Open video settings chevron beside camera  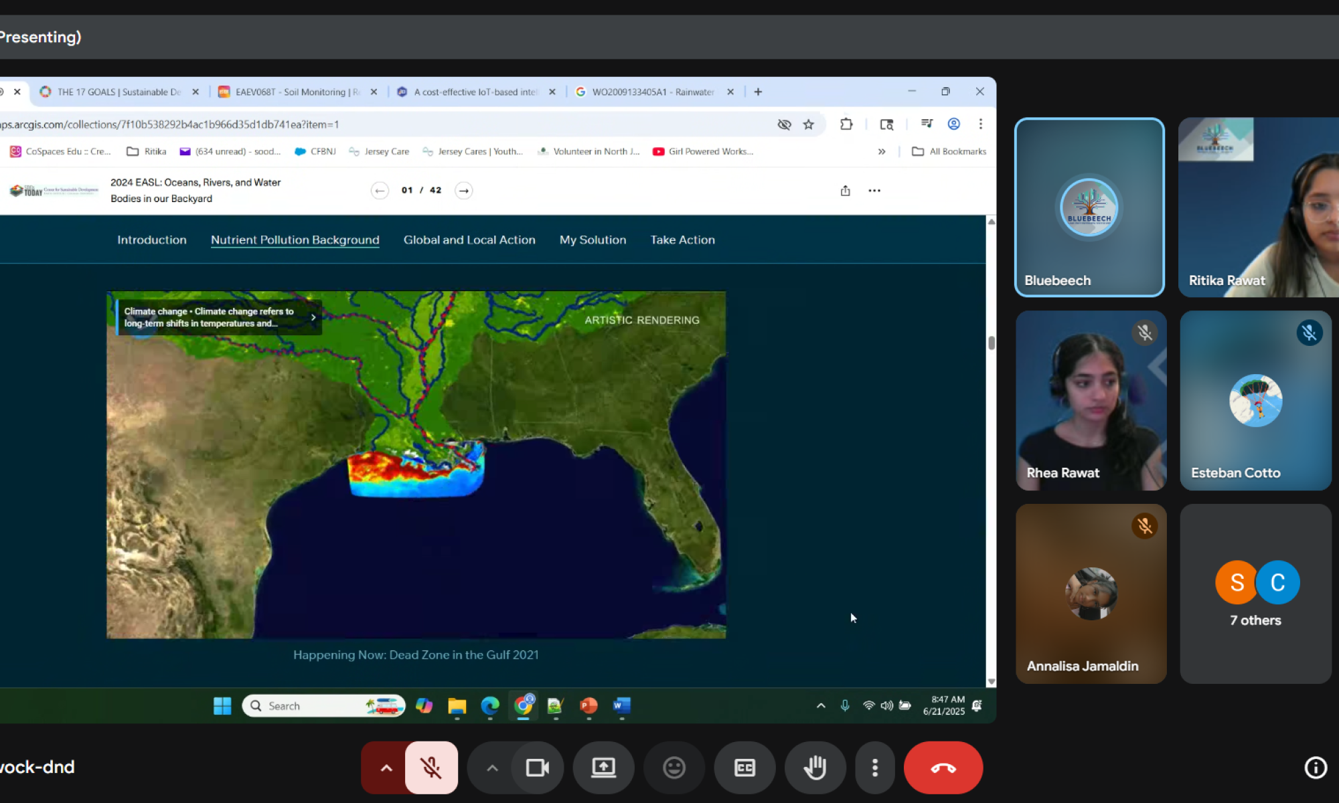(492, 768)
